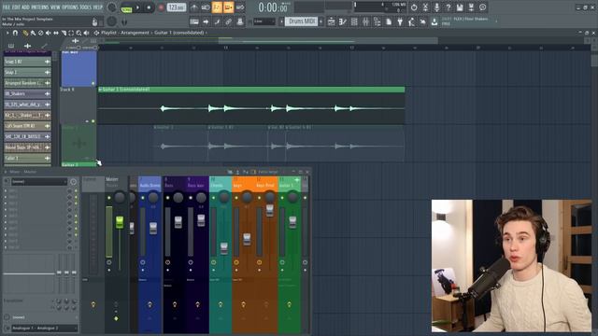The width and height of the screenshot is (598, 336).
Task: Toggle Song/Pattern playback mode
Action: click(126, 7)
